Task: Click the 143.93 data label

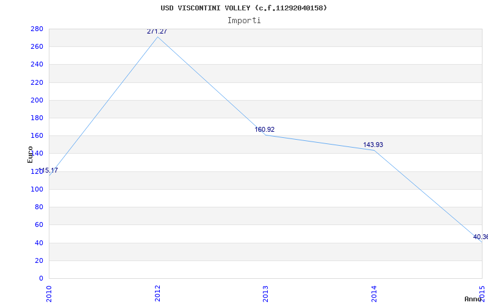Action: click(373, 145)
